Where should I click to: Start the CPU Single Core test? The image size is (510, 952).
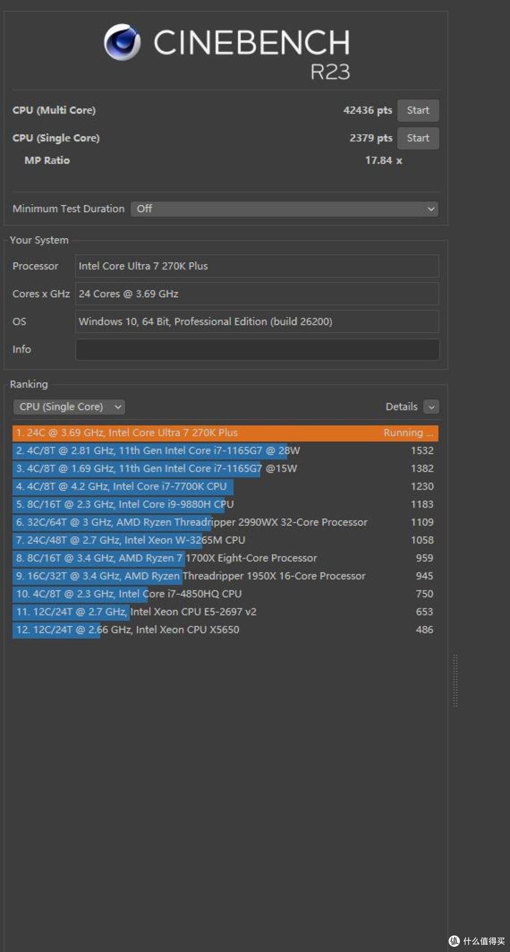(418, 138)
